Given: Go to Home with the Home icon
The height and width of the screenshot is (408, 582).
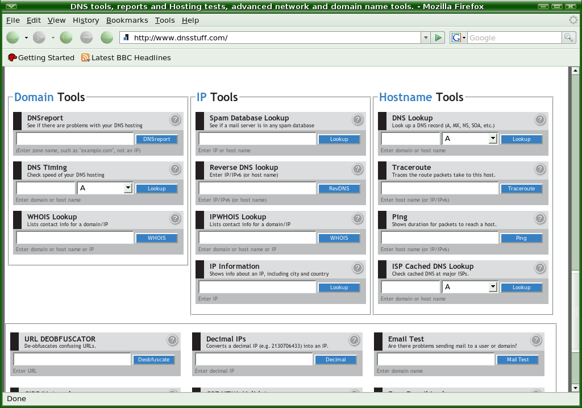Looking at the screenshot, I should 107,38.
